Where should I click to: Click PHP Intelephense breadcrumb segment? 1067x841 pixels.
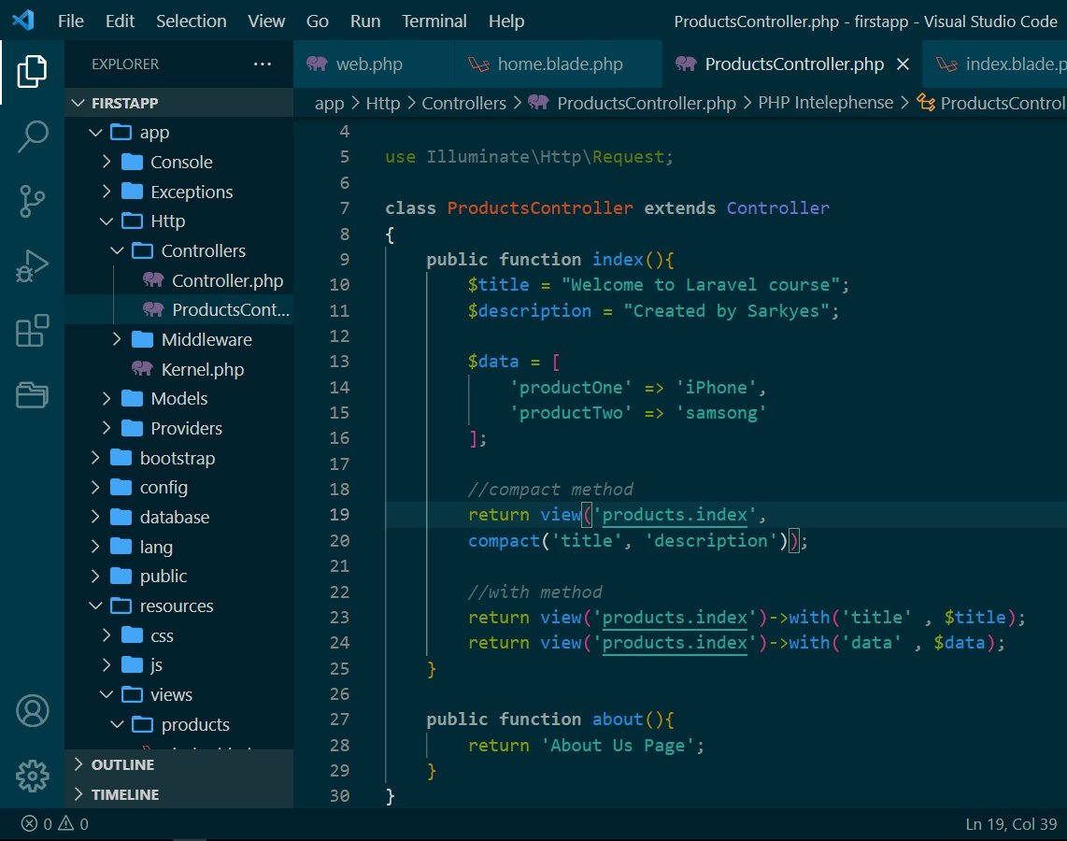pos(825,103)
